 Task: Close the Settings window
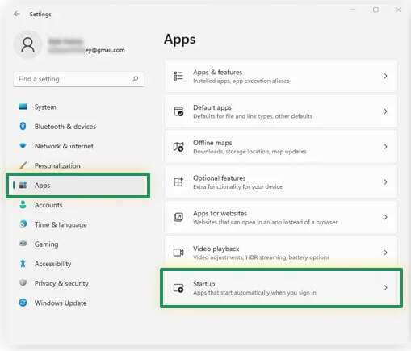(x=398, y=10)
